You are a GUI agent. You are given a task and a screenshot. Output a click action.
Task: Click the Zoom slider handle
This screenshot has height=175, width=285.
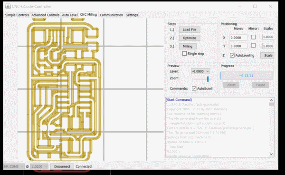click(208, 79)
